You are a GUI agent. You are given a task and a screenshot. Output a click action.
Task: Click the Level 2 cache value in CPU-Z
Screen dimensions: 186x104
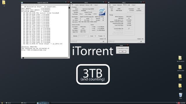[101, 30]
